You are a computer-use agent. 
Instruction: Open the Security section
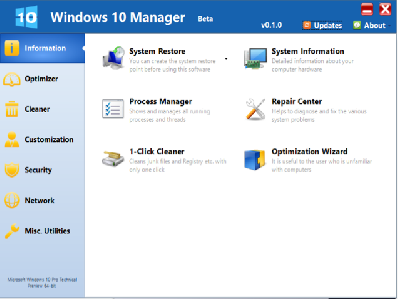[x=42, y=170]
